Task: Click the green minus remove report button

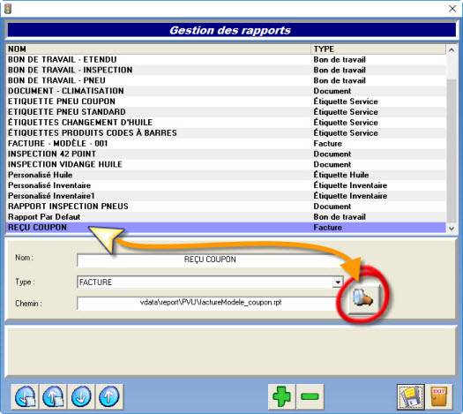Action: pyautogui.click(x=310, y=396)
